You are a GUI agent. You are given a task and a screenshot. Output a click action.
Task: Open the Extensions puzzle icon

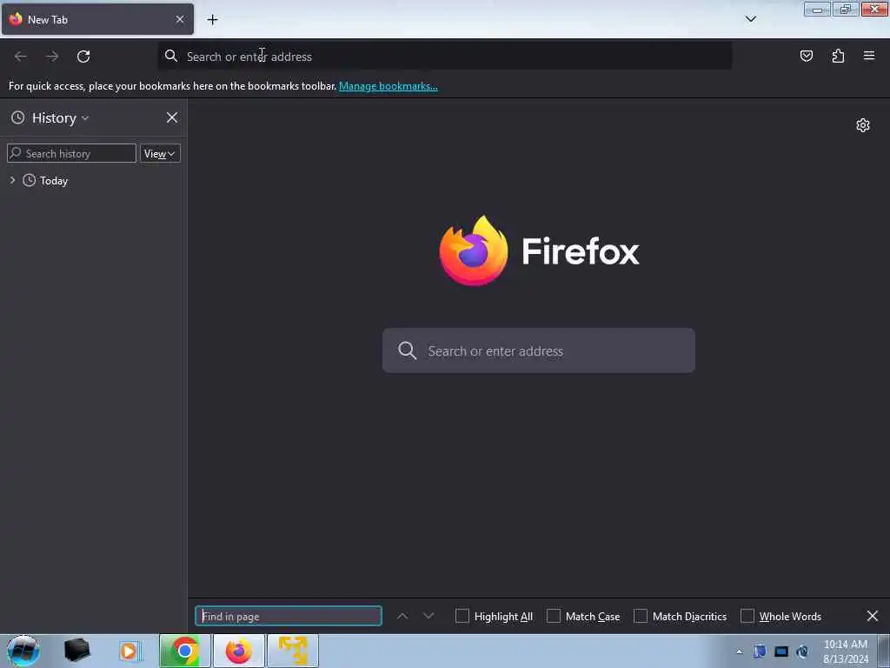[838, 56]
